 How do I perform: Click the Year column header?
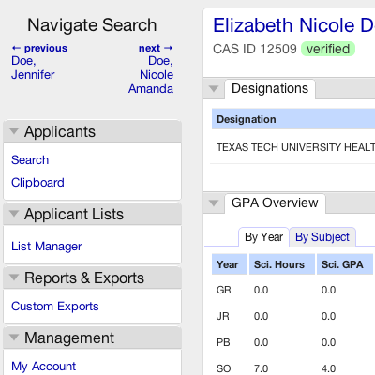pos(230,264)
